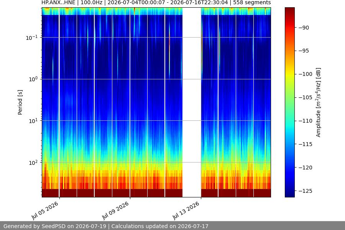Click the amplitude colorbar gradient
Screen dimensions: 345x230
[x=289, y=102]
